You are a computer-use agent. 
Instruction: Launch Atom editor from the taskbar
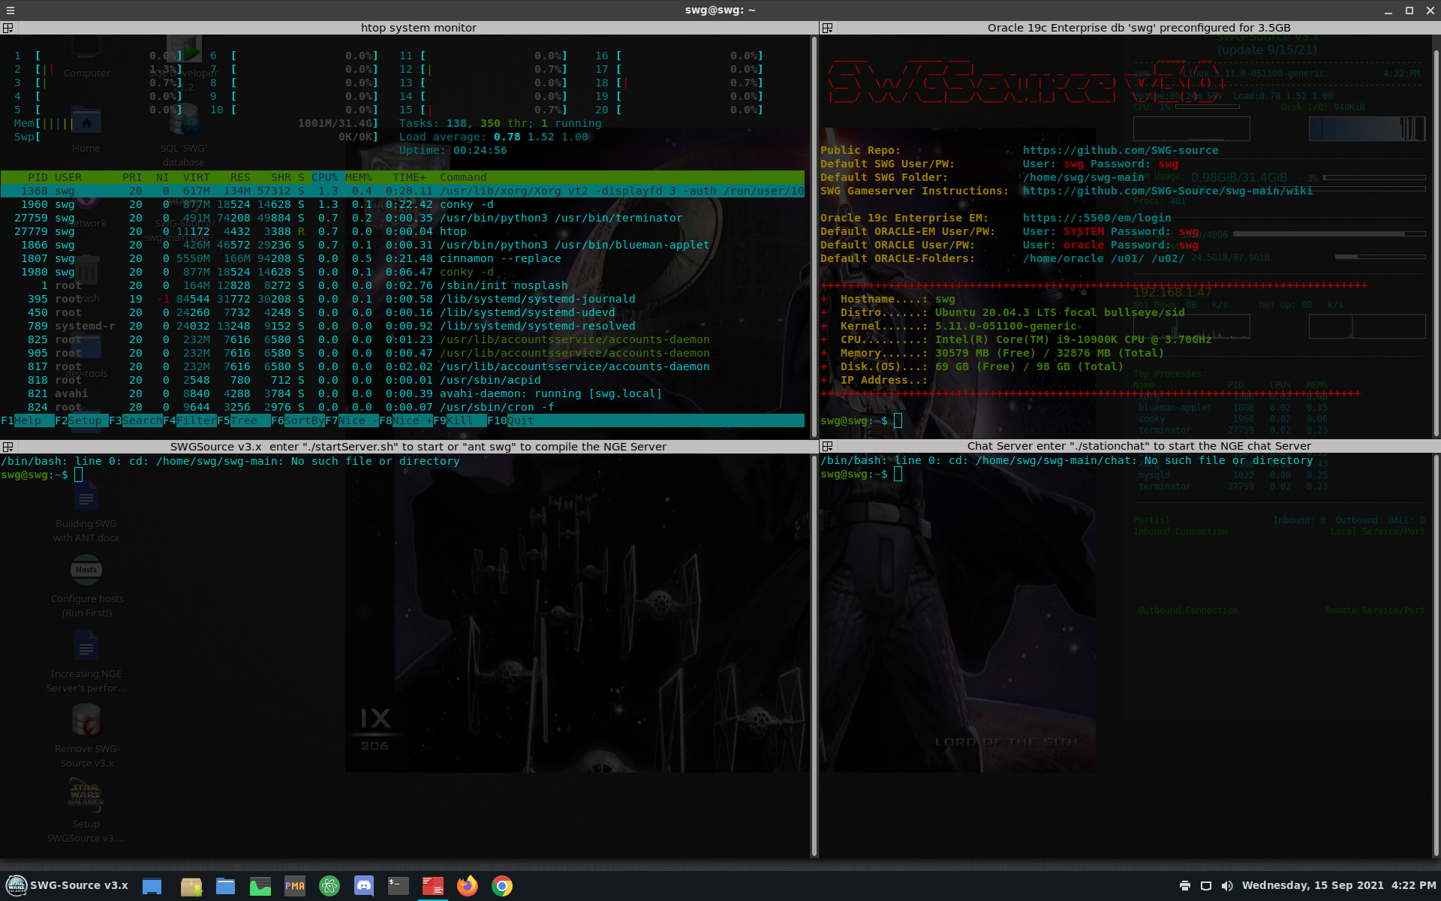(x=329, y=886)
